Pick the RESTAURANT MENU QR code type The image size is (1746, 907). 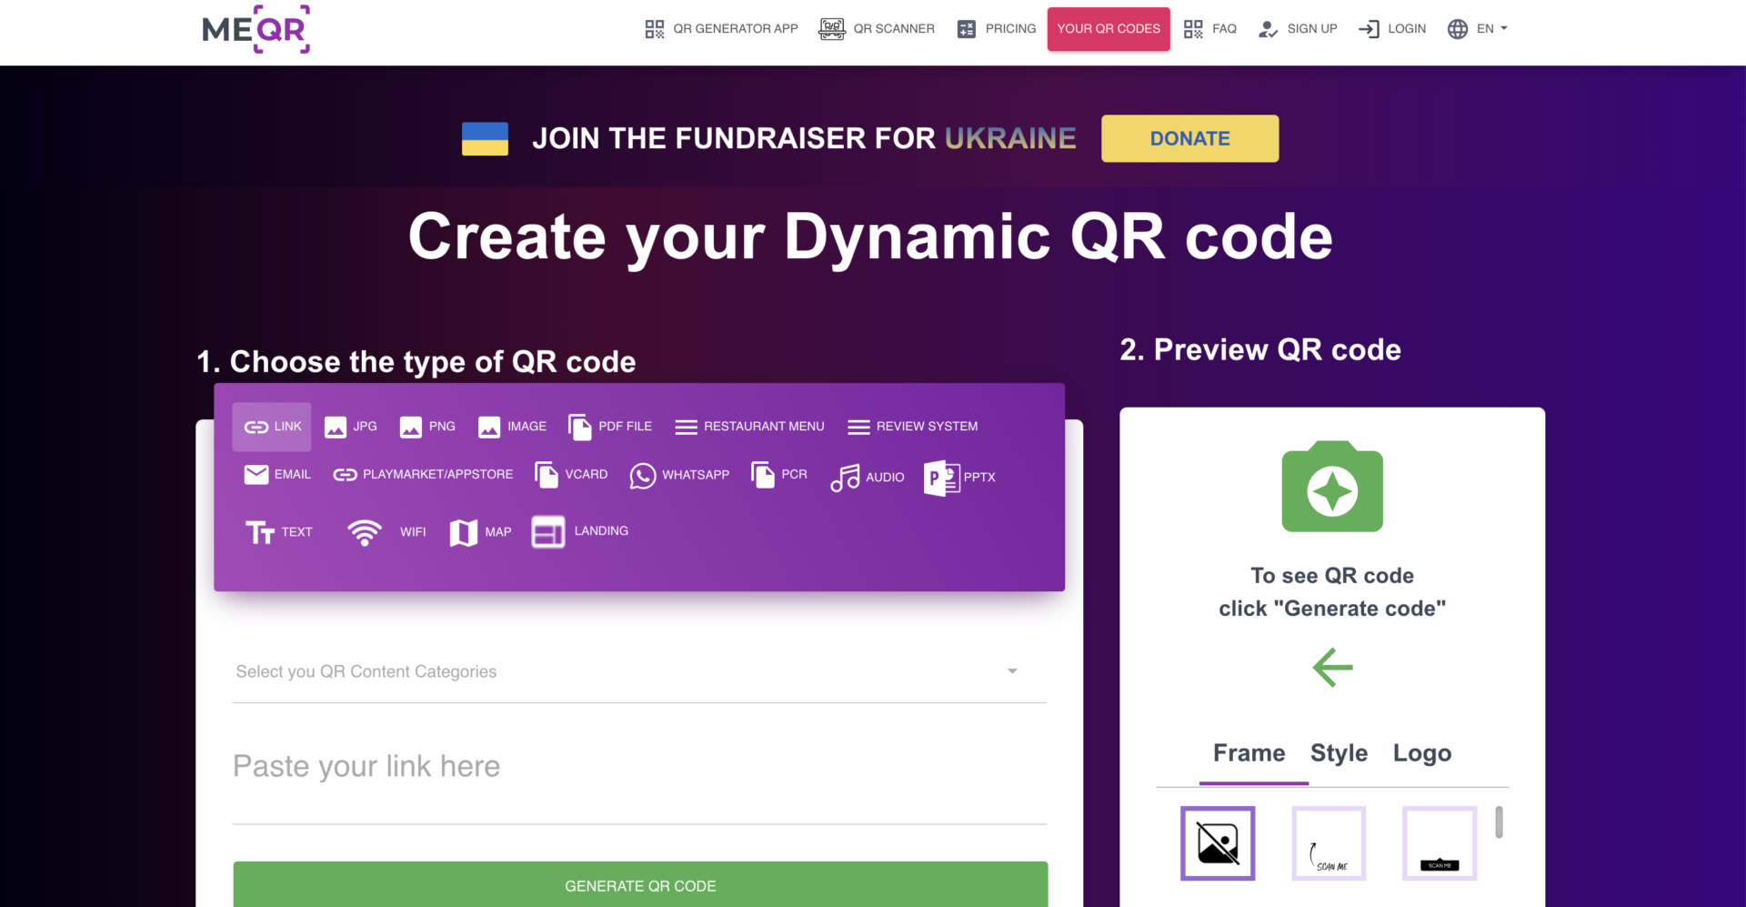tap(749, 426)
